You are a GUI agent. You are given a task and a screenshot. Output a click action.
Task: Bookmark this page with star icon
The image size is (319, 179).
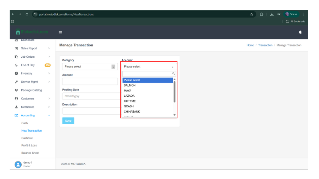[252, 14]
